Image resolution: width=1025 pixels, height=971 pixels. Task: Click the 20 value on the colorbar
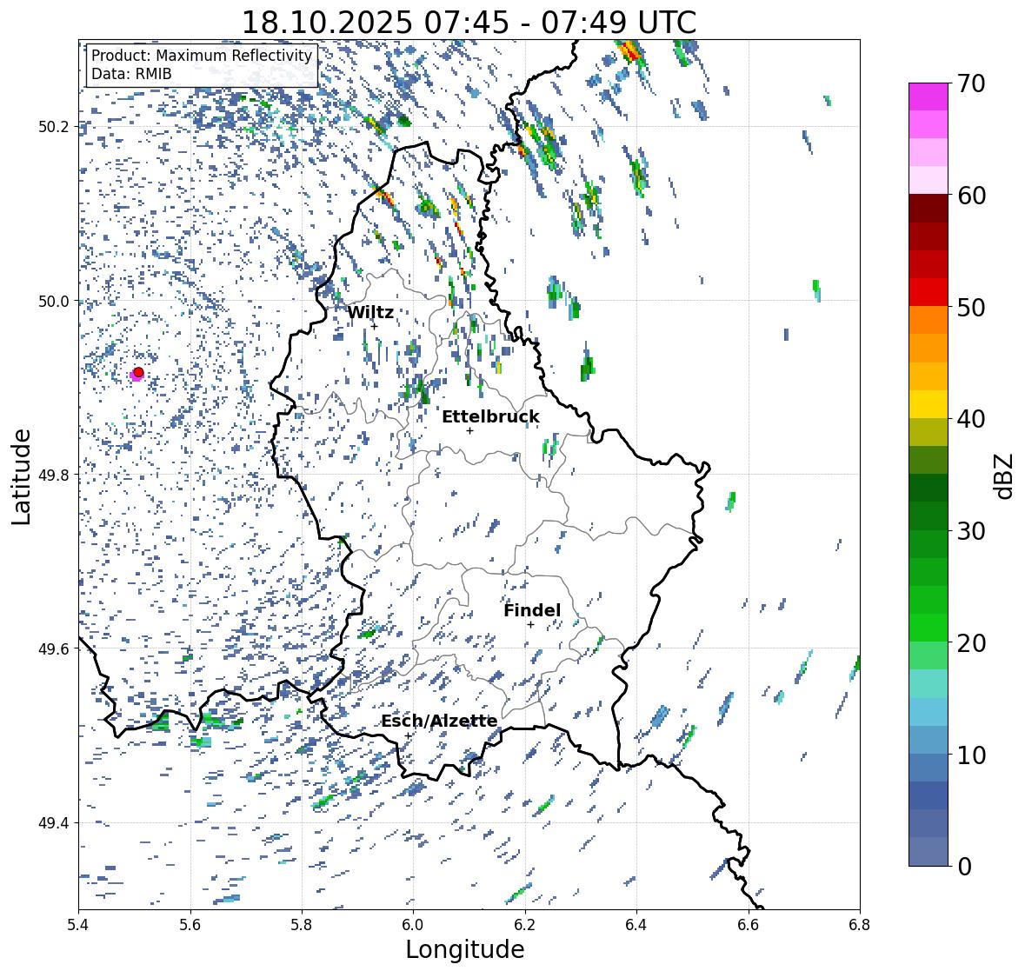point(971,643)
